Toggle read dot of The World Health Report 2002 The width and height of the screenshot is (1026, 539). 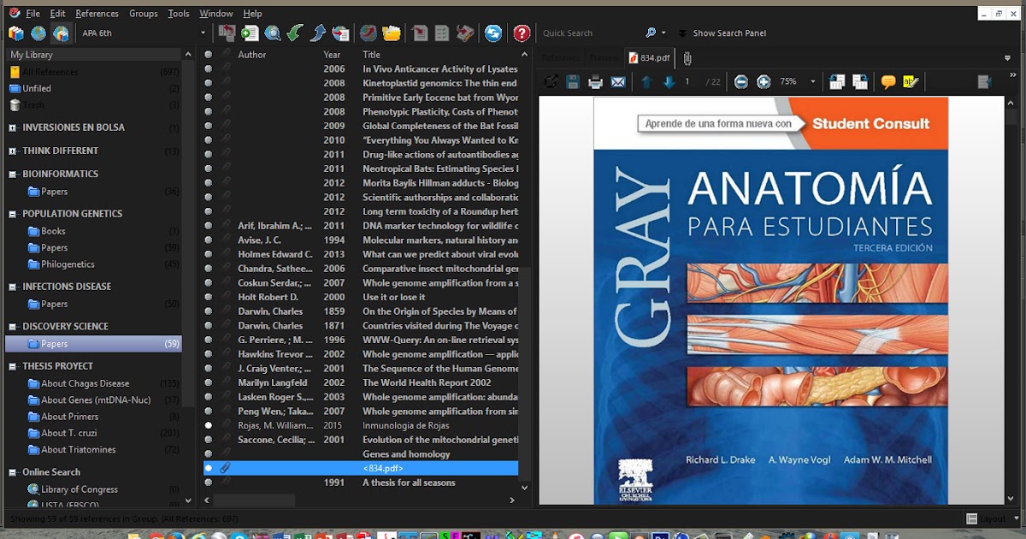(x=209, y=382)
